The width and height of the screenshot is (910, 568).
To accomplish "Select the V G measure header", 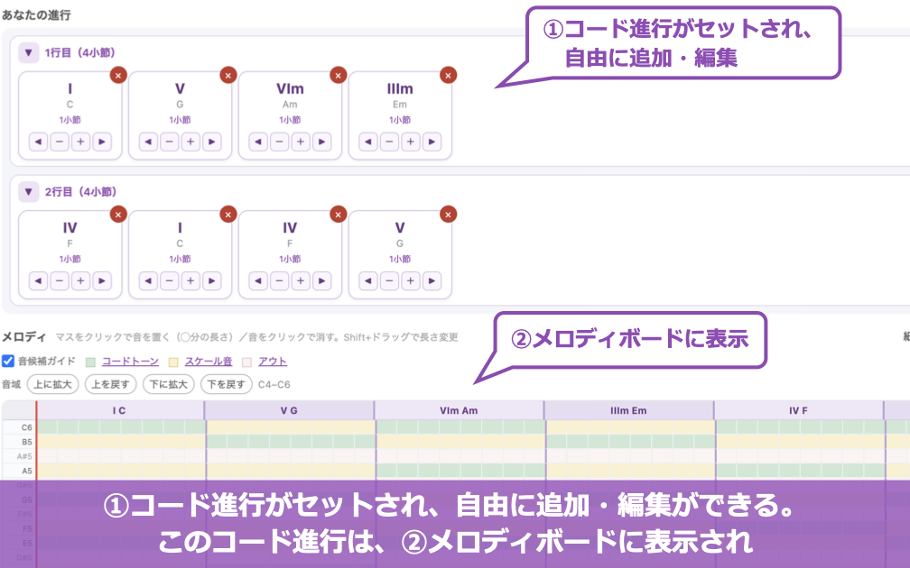I will (289, 410).
